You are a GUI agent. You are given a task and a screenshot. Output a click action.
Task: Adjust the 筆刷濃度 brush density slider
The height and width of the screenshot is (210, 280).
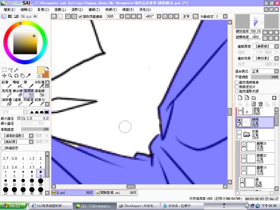tap(35, 129)
